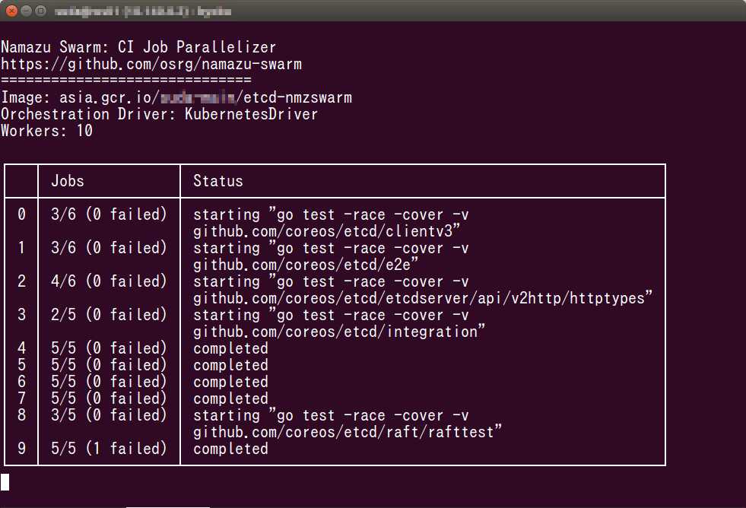Open the github.com/osrg/namazu-swarm URL
Screen dimensions: 746x508
[151, 64]
